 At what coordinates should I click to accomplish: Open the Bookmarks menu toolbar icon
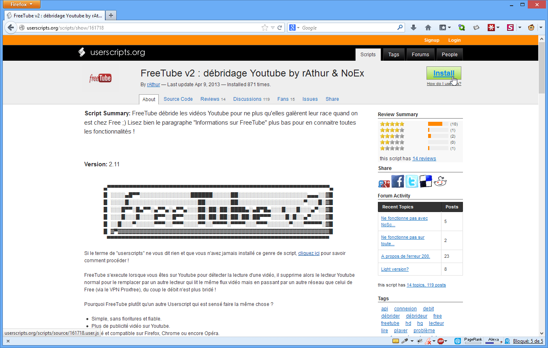(x=443, y=28)
